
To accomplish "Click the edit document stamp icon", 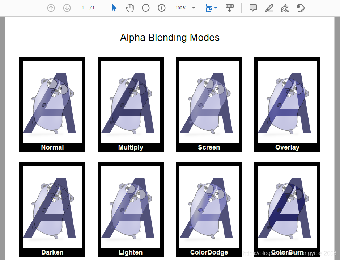I will [x=301, y=8].
